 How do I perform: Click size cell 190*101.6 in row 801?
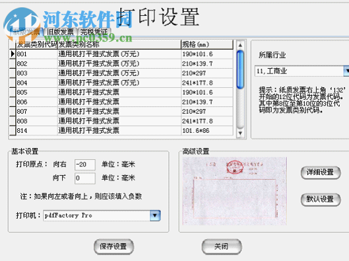pos(207,54)
